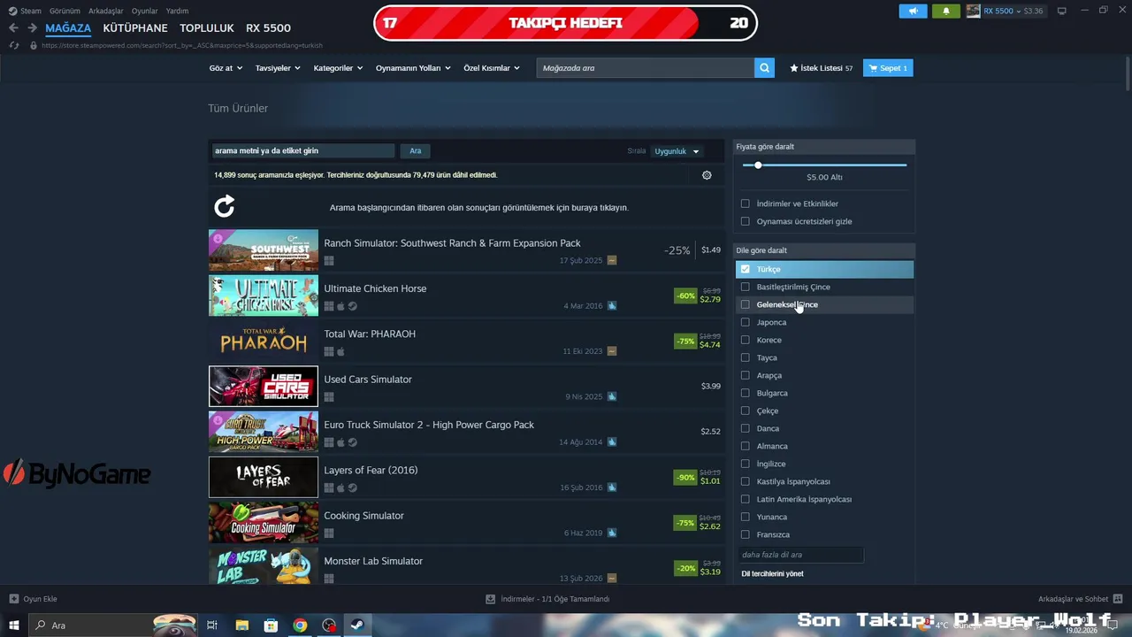Go back with the left navigation arrow
This screenshot has width=1132, height=637.
(x=13, y=28)
